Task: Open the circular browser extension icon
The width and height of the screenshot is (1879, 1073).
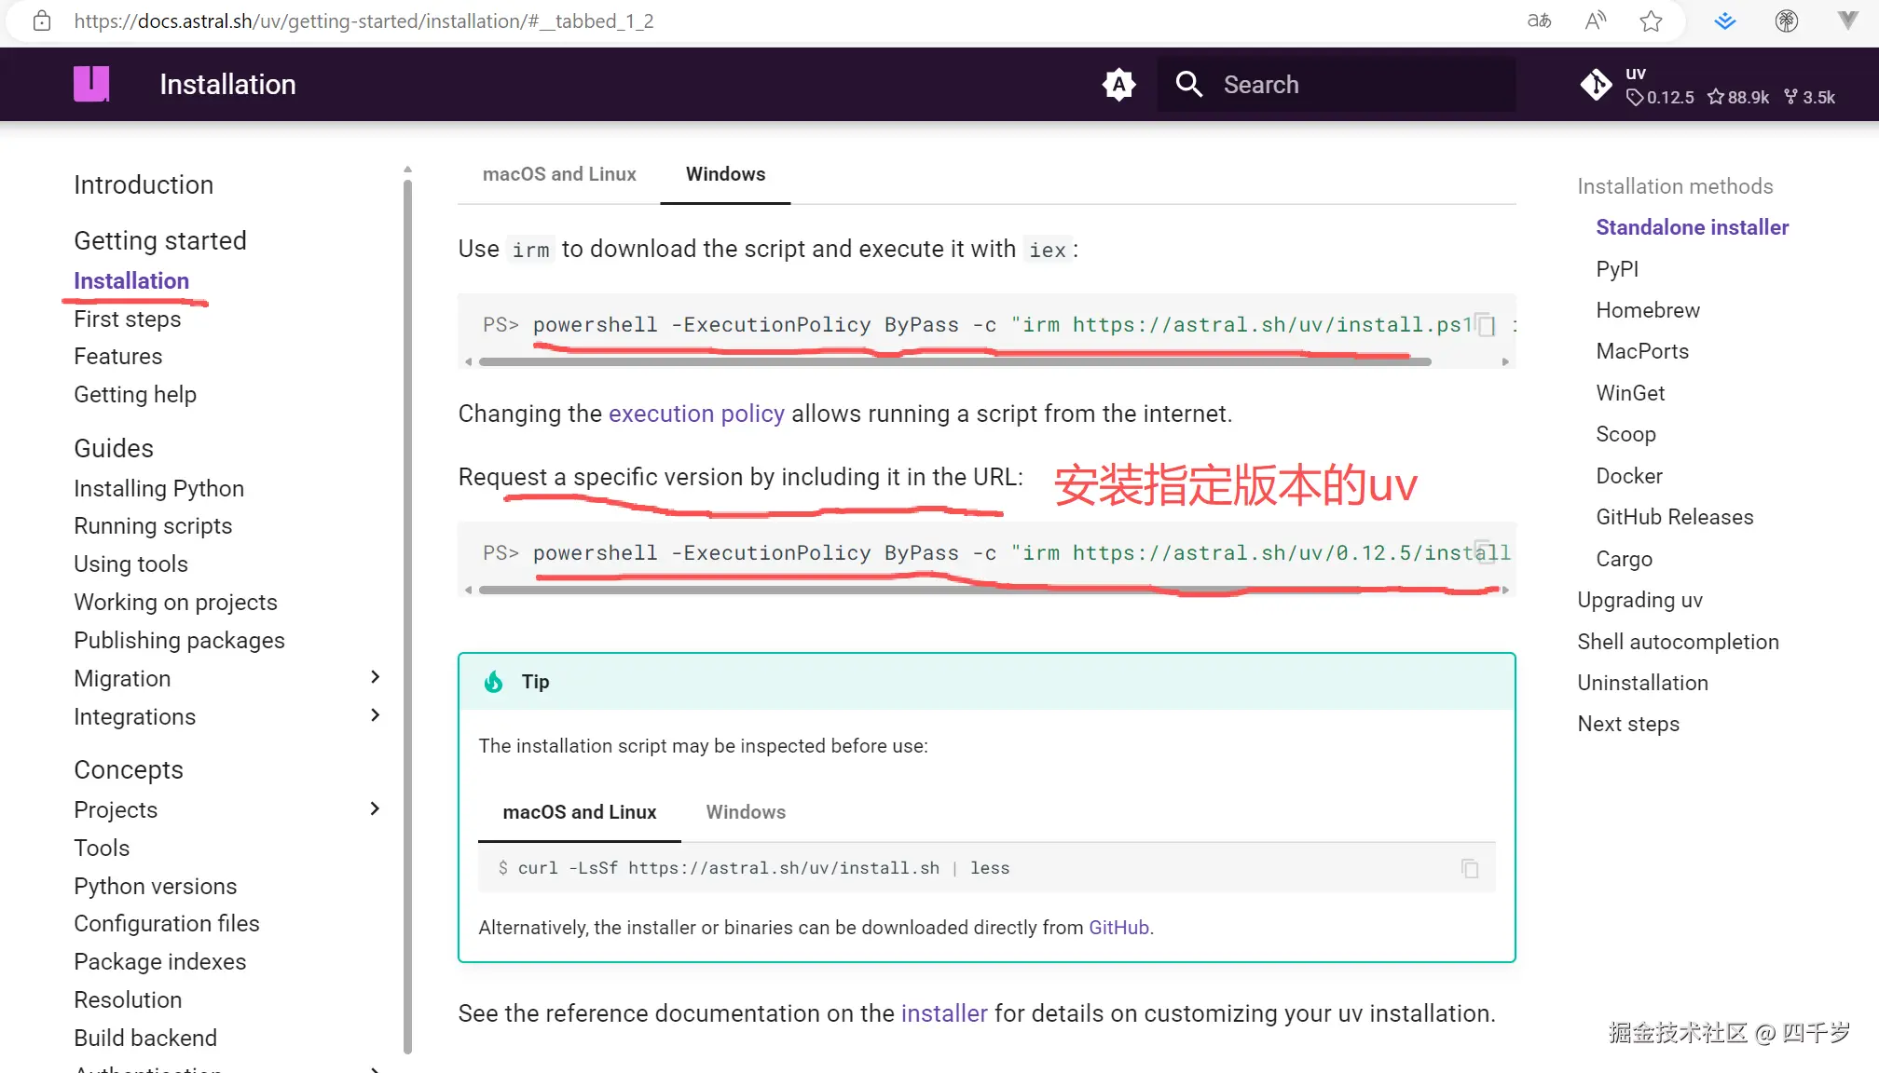Action: [x=1787, y=20]
